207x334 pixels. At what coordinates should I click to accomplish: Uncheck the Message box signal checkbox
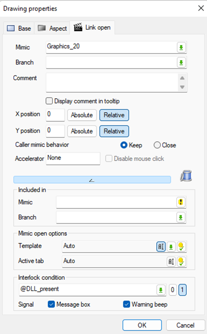click(x=51, y=304)
